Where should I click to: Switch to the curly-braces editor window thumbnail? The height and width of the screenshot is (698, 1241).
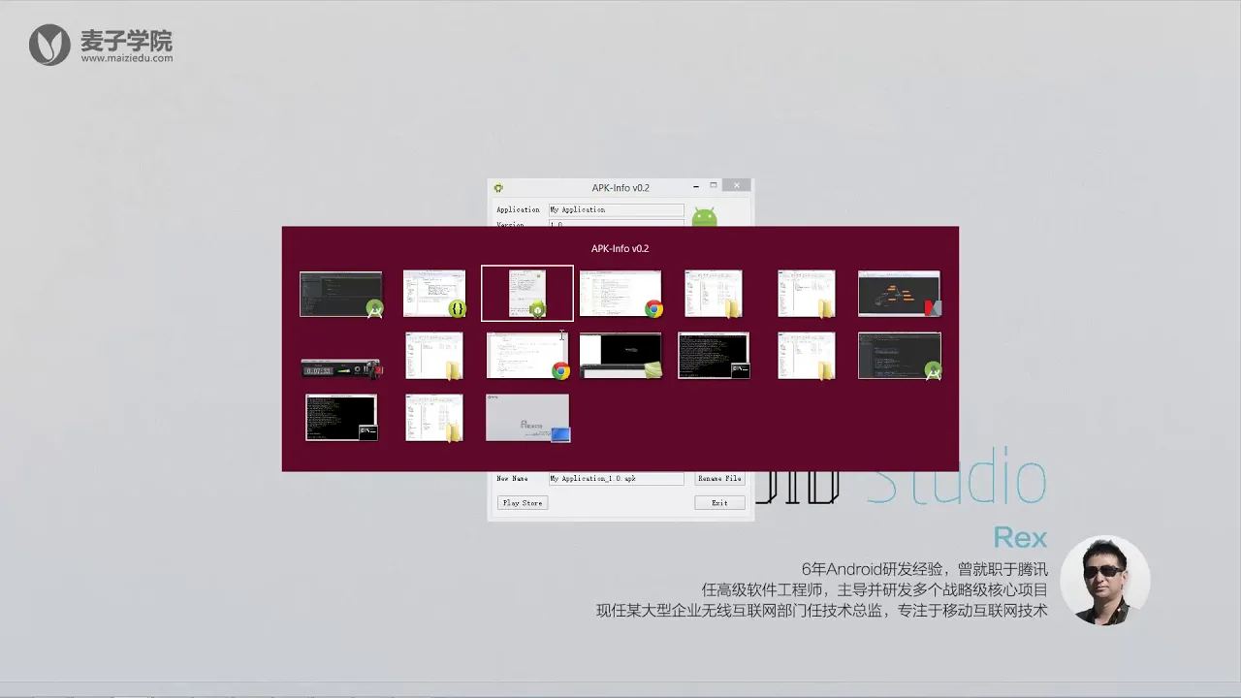click(434, 294)
